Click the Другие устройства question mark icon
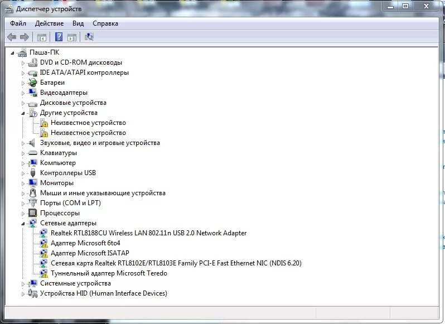The height and width of the screenshot is (324, 445). click(x=33, y=113)
